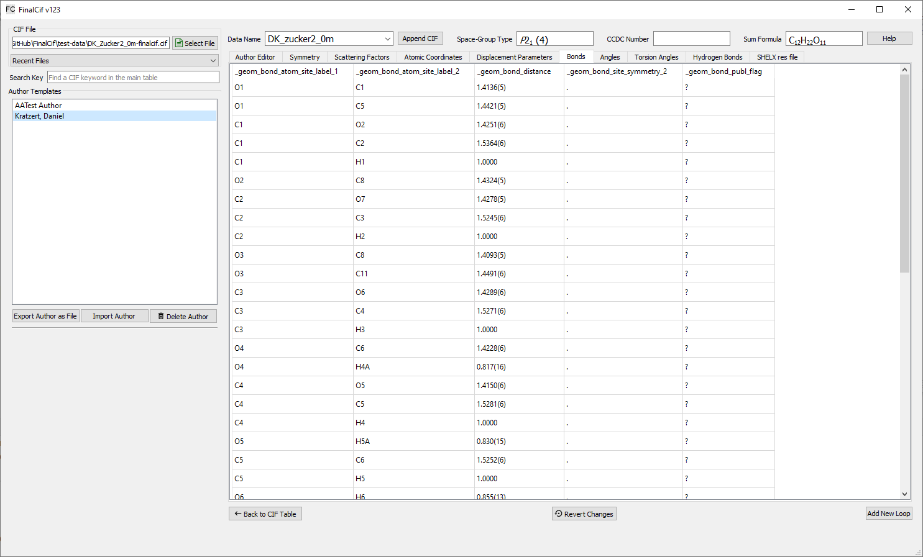This screenshot has width=923, height=557.
Task: Click Export Author as File
Action: coord(45,316)
